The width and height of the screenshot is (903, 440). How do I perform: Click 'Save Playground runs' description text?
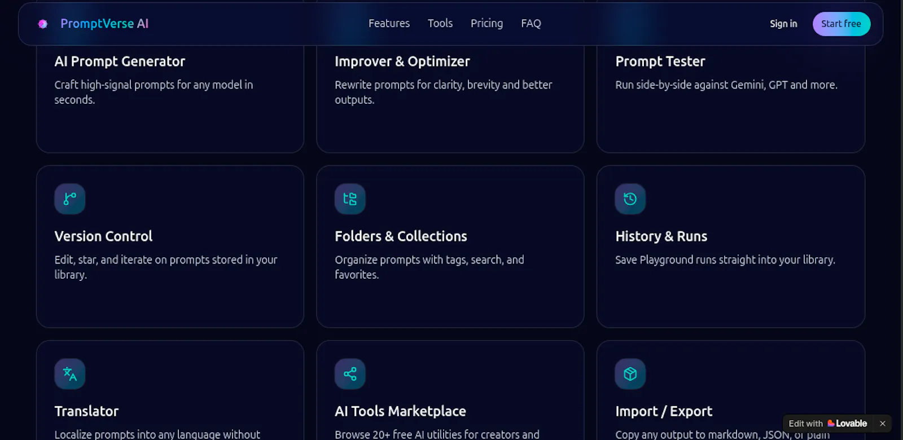tap(725, 259)
